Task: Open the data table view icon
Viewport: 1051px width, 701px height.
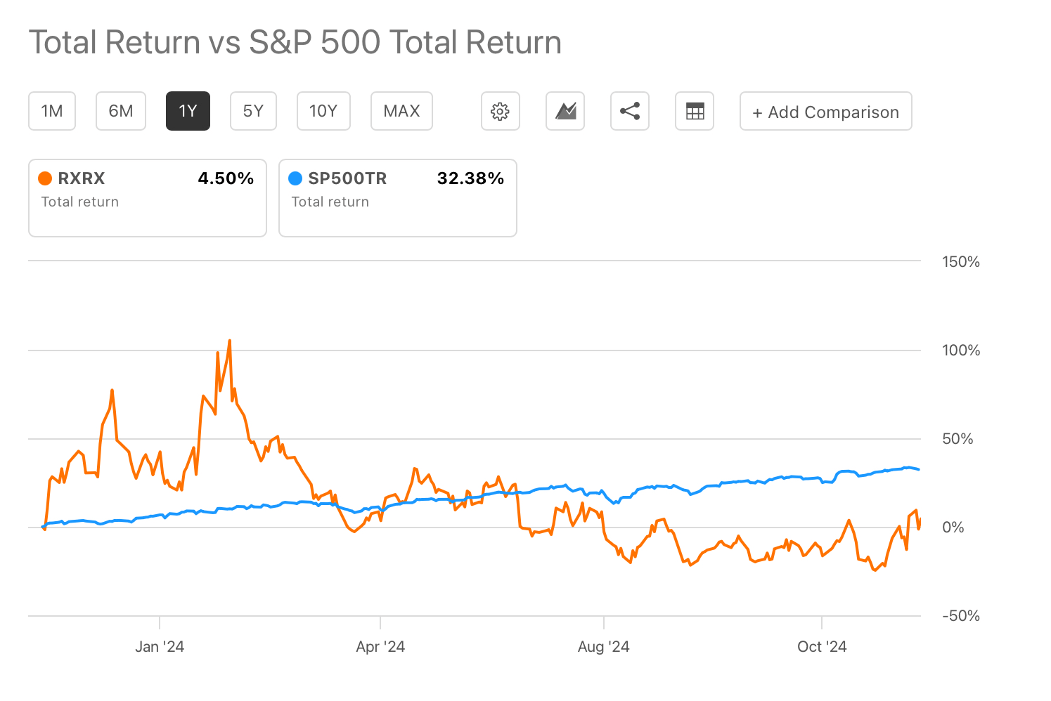Action: [695, 111]
